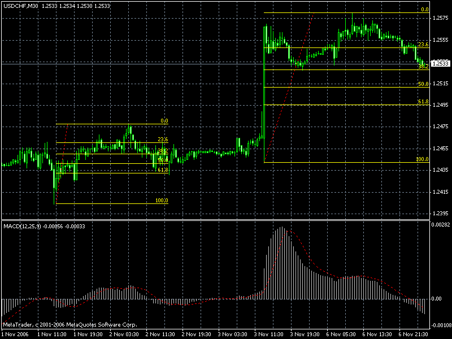452x339 pixels.
Task: Click the 1.2435 price scale value
Action: coord(440,170)
